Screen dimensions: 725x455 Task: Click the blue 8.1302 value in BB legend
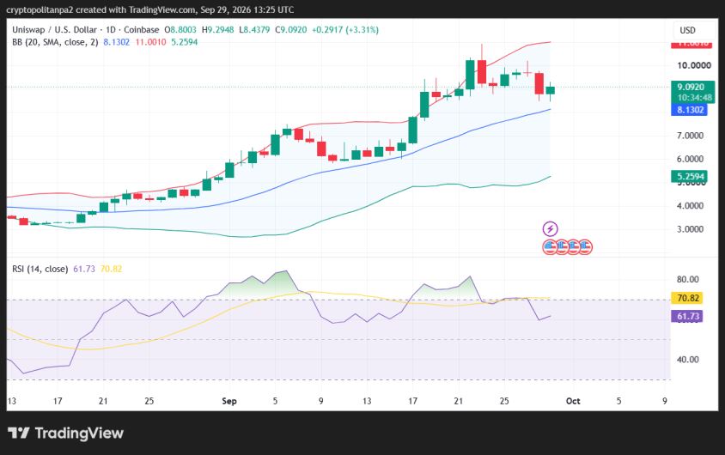[117, 42]
